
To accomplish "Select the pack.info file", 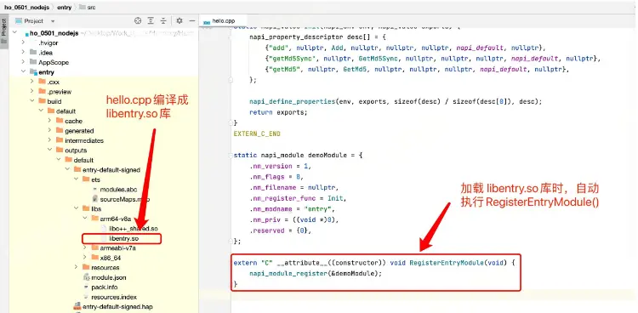I will pyautogui.click(x=105, y=287).
